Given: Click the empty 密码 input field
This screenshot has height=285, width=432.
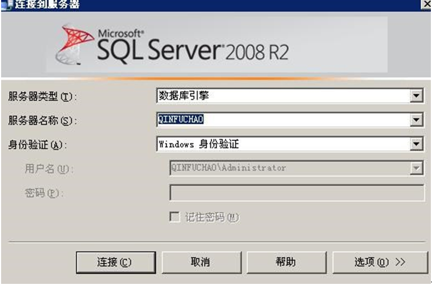Looking at the screenshot, I should coord(297,192).
